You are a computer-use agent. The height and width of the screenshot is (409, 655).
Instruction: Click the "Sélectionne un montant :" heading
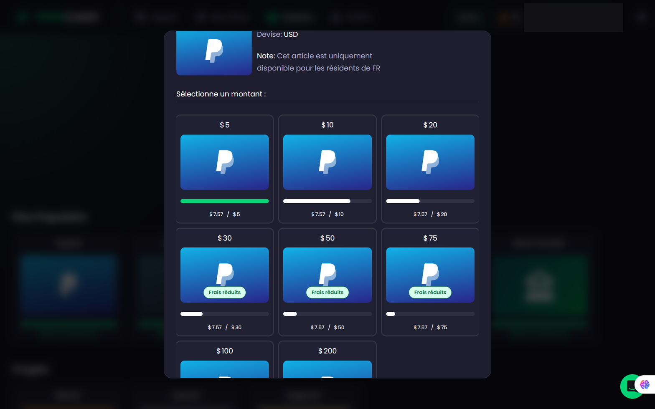(x=221, y=94)
